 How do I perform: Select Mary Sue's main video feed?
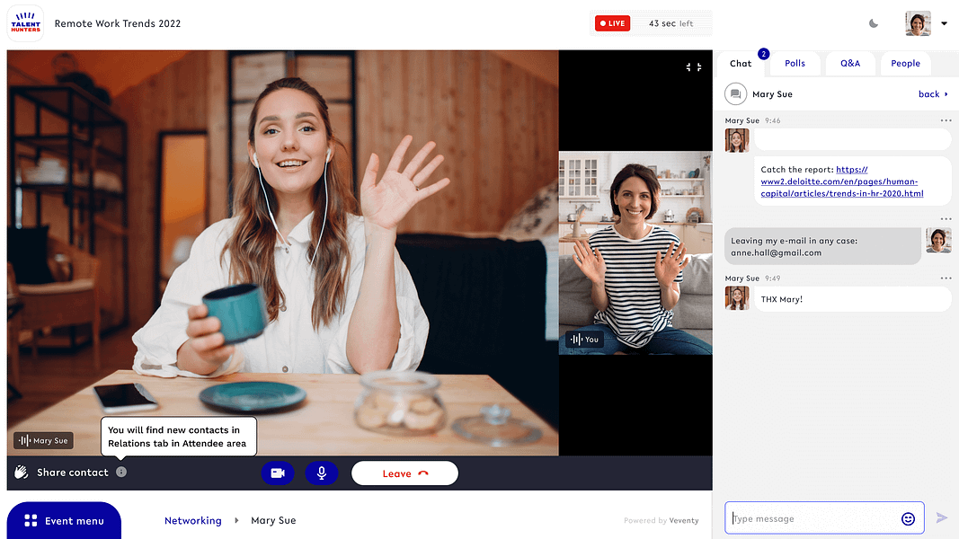282,253
